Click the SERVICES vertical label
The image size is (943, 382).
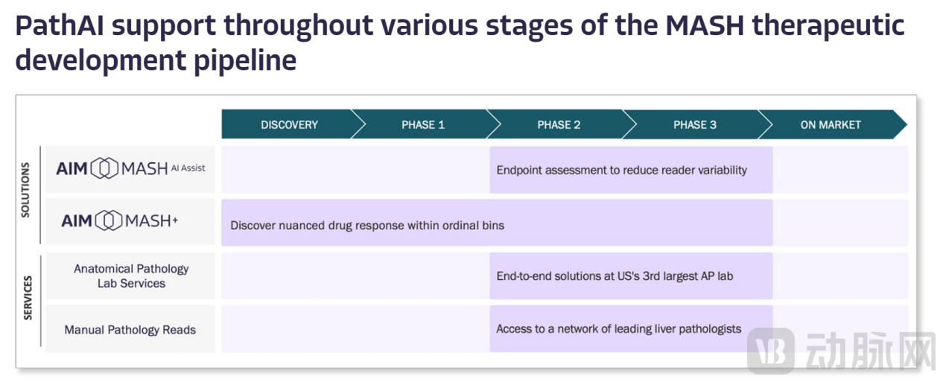tap(28, 298)
